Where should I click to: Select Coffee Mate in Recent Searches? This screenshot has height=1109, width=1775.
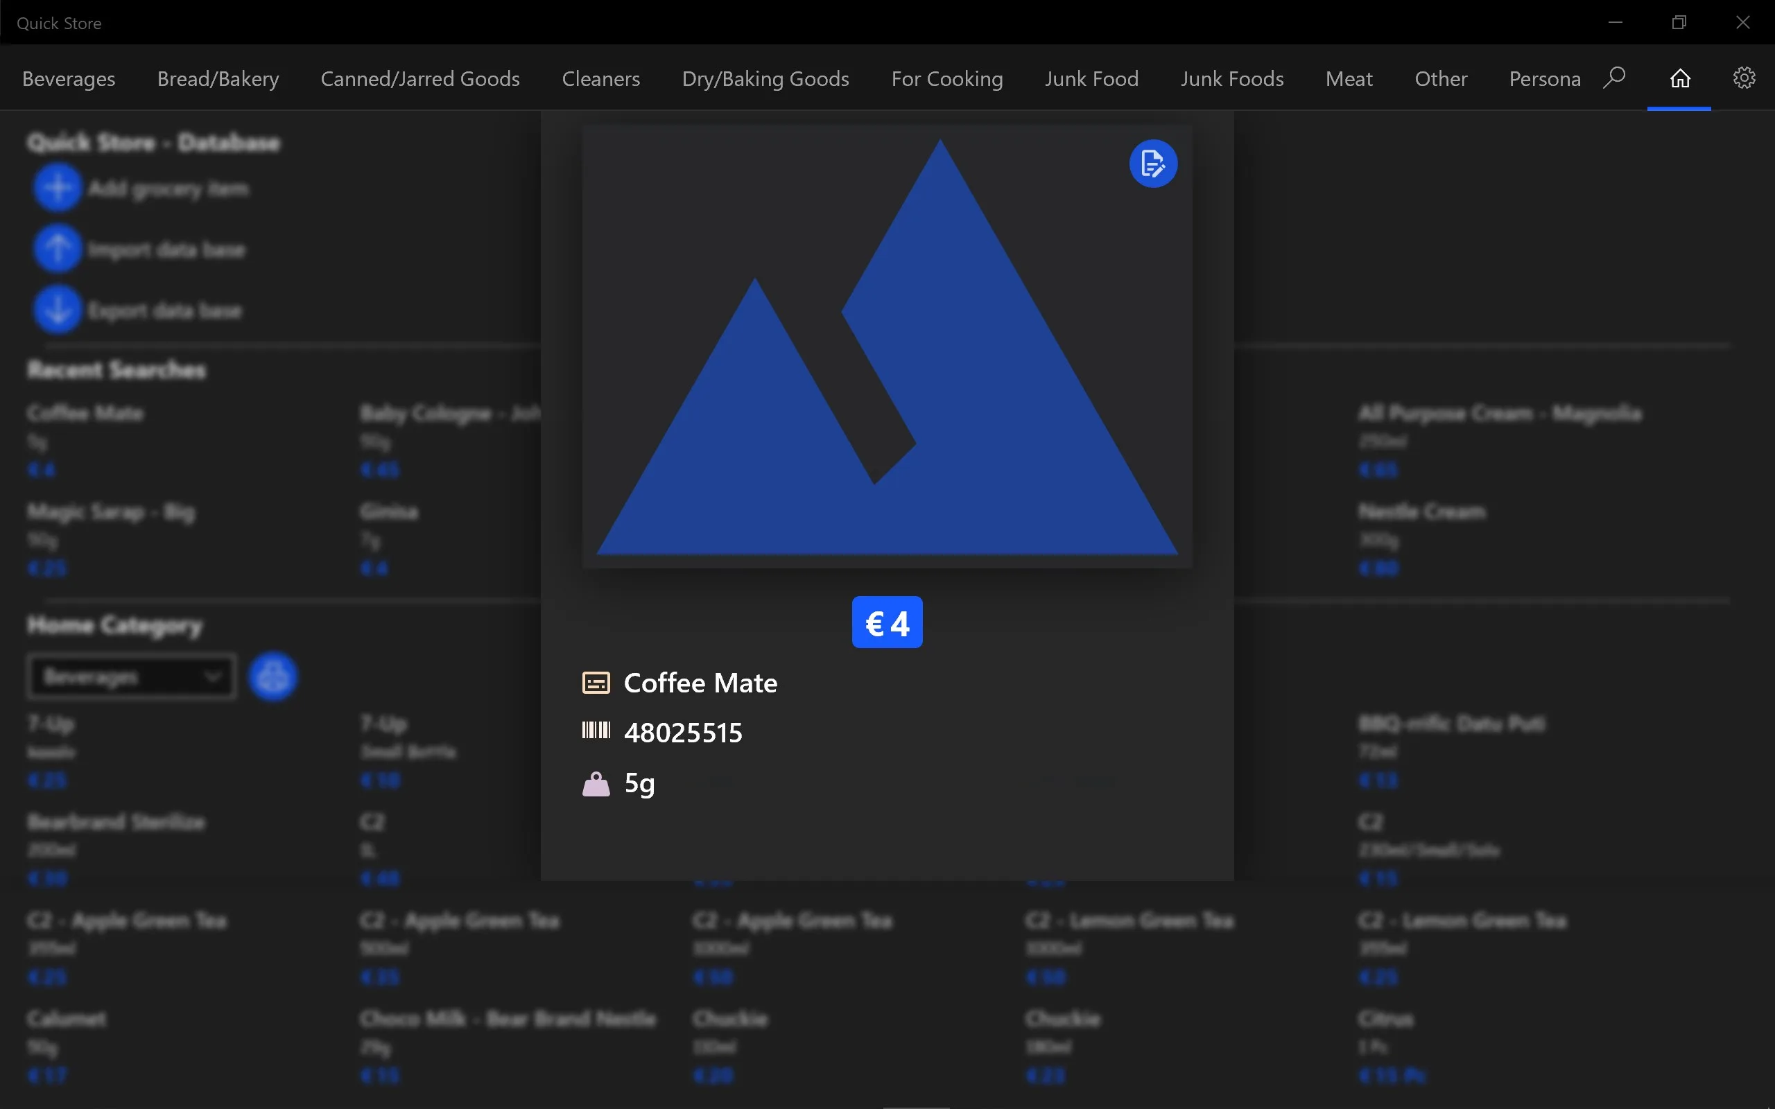click(x=85, y=440)
